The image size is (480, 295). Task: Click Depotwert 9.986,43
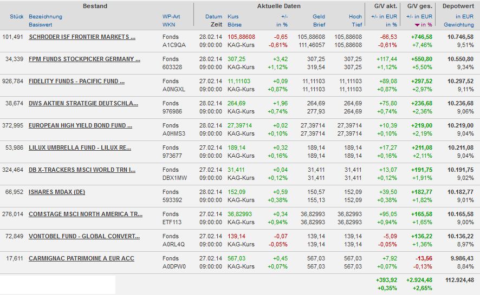pyautogui.click(x=462, y=258)
